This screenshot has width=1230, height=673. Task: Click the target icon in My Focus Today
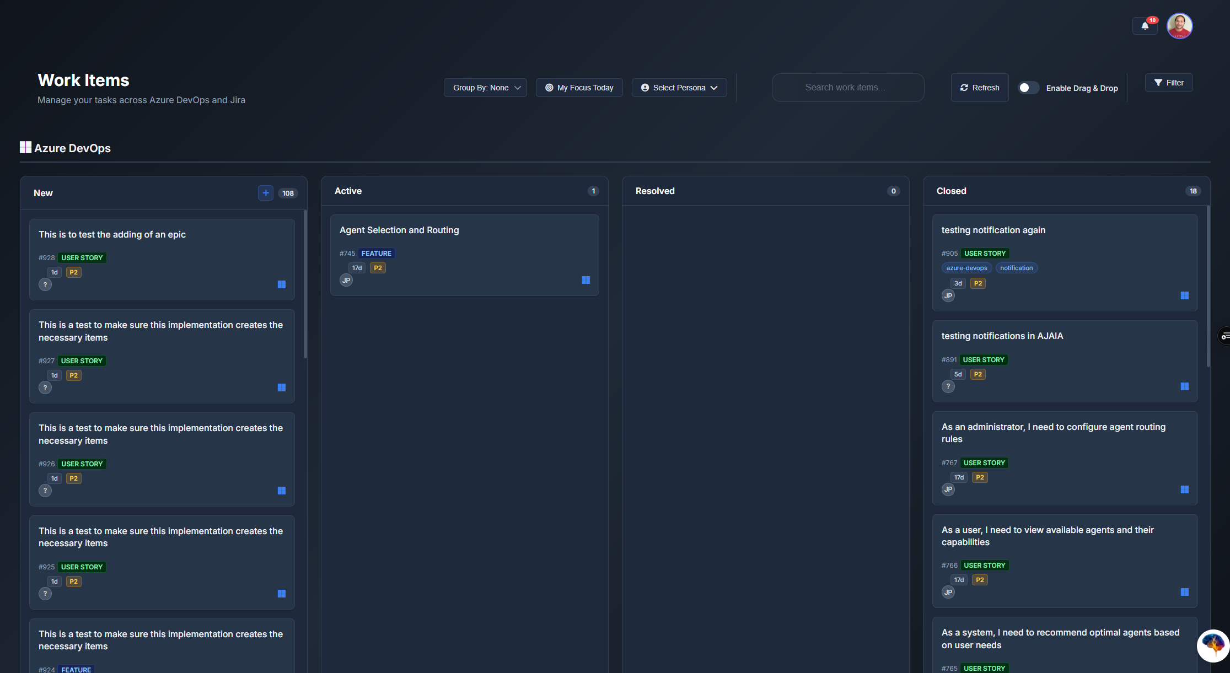point(549,87)
